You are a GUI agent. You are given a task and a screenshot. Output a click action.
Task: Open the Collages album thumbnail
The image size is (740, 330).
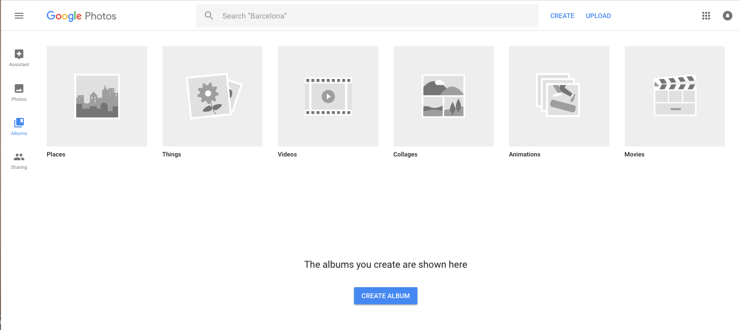pos(444,96)
